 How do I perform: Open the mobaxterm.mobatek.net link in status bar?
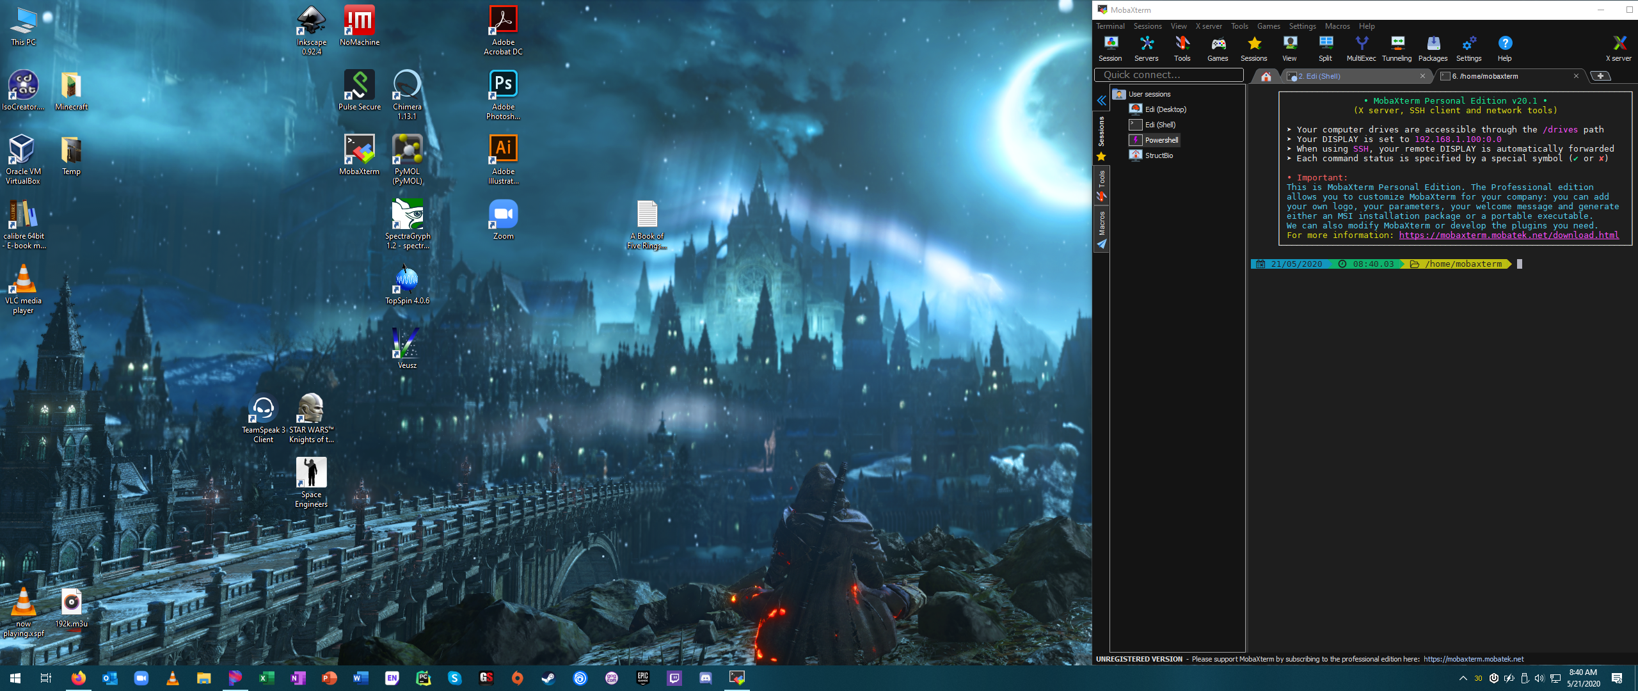tap(1474, 659)
